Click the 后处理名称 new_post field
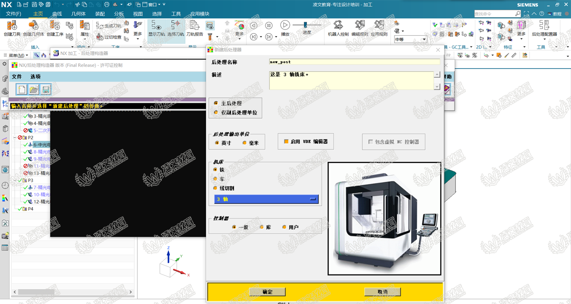 (354, 61)
